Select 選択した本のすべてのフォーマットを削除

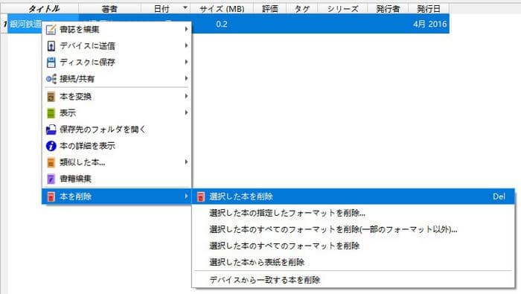(x=354, y=246)
